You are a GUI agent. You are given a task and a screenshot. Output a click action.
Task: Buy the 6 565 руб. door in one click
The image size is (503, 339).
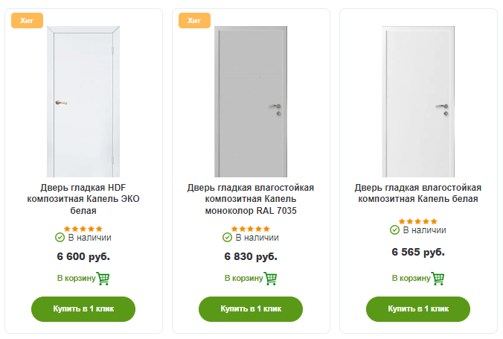[x=418, y=308]
